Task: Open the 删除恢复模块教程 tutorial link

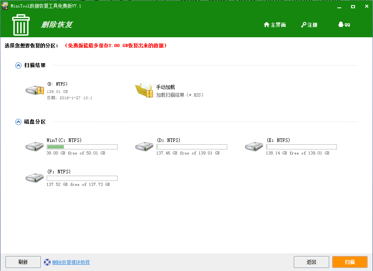Action: point(71,262)
